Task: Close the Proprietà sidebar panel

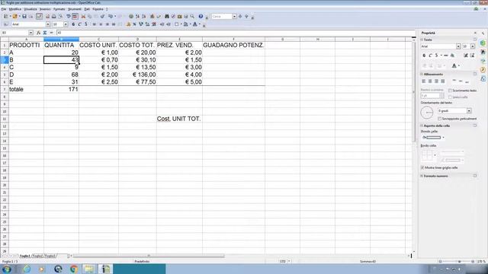Action: pyautogui.click(x=475, y=33)
